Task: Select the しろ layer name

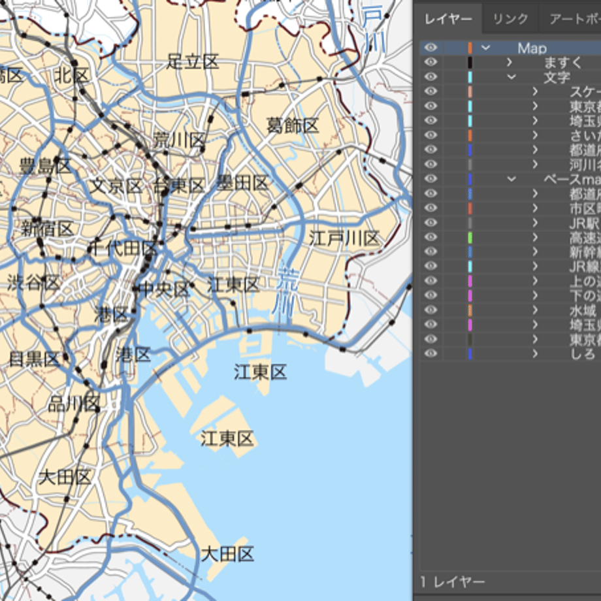Action: [583, 354]
